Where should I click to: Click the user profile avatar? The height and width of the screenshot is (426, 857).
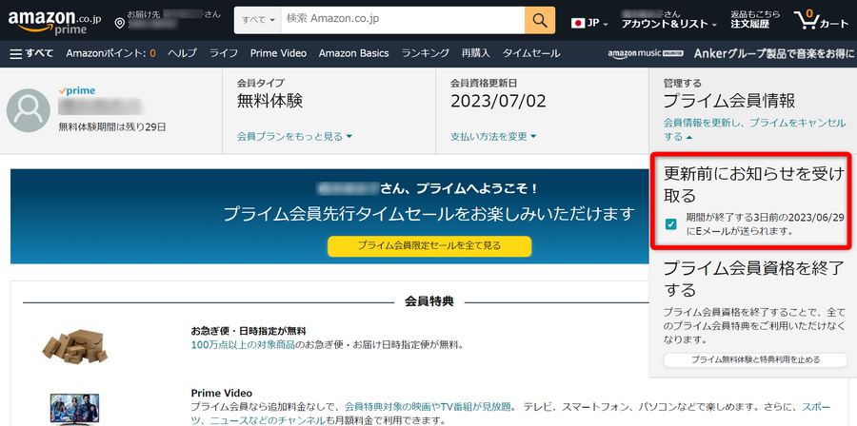pyautogui.click(x=28, y=110)
